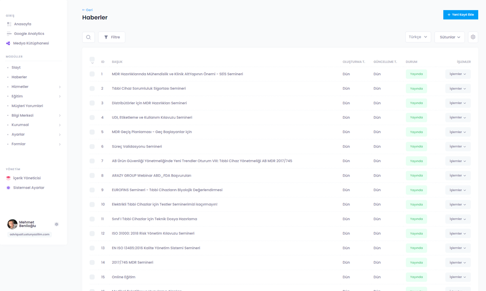Open the Sütunlar columns dropdown
Screen dimensions: 486x291
coord(449,37)
